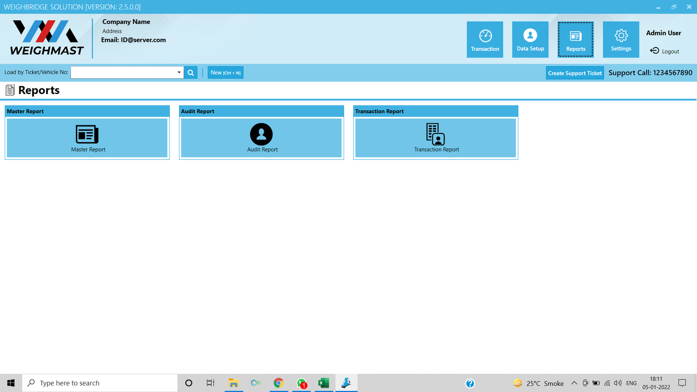Open the Windows notification center
697x392 pixels.
682,383
